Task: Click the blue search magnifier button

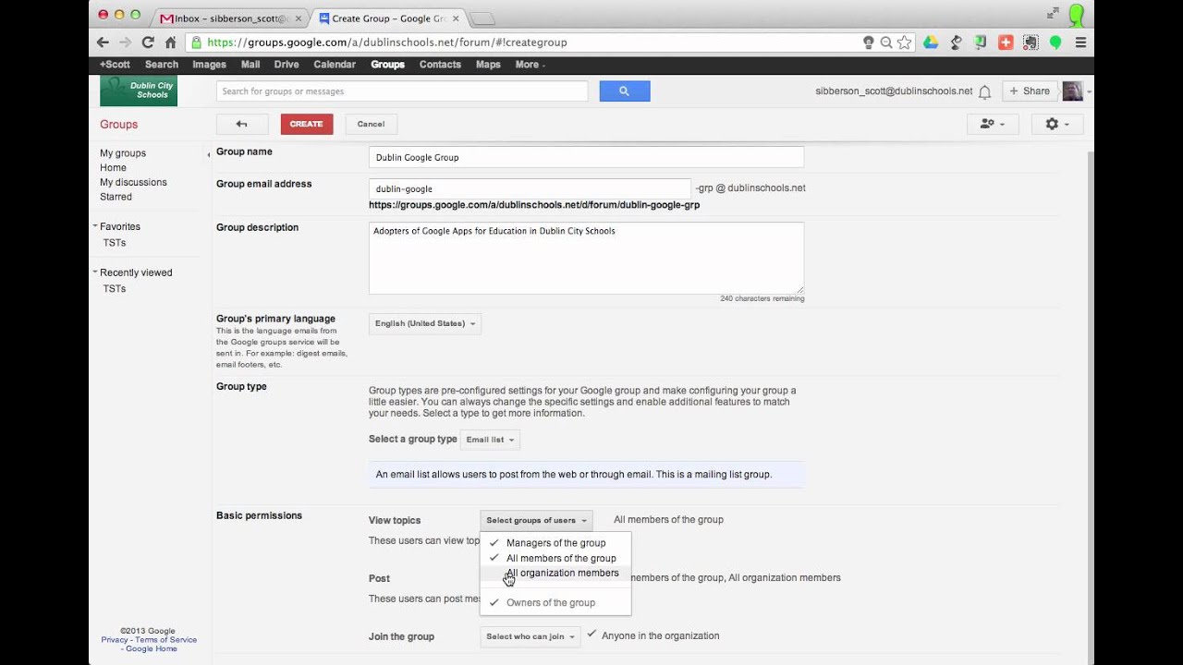Action: [x=625, y=91]
